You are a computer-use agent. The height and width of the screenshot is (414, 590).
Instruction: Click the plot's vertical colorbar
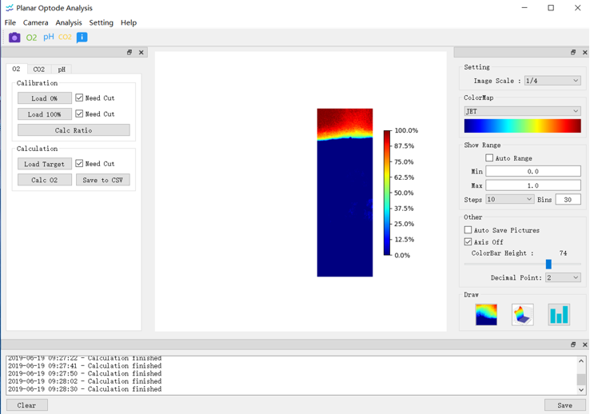387,193
